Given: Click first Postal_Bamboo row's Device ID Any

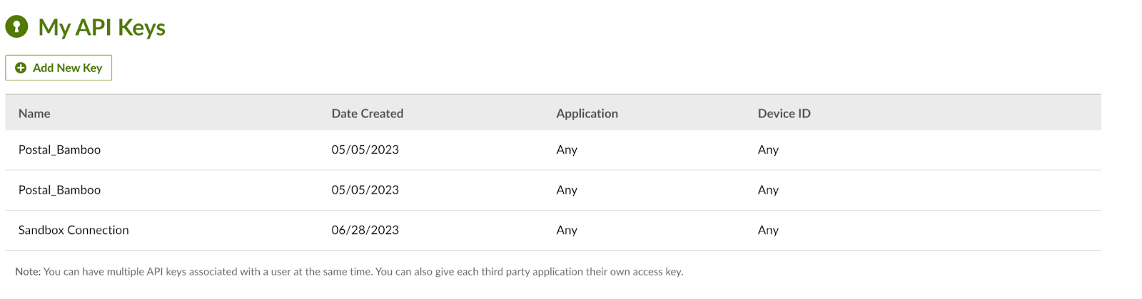Looking at the screenshot, I should click(x=768, y=149).
